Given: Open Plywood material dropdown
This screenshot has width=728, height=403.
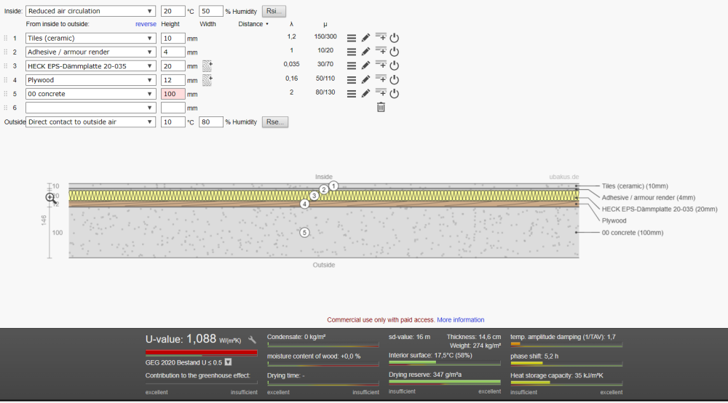Looking at the screenshot, I should (x=90, y=80).
